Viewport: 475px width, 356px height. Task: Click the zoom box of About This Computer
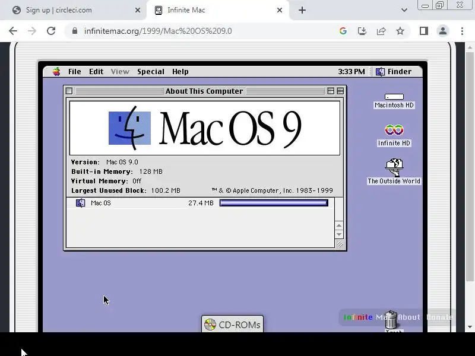[331, 91]
